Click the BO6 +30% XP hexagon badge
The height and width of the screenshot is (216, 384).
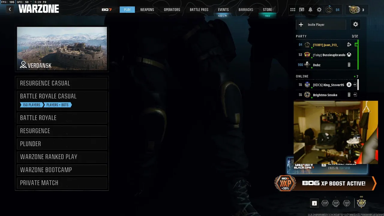tap(285, 183)
